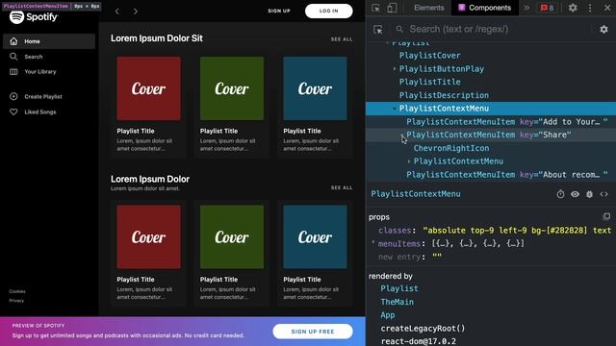The image size is (616, 346).
Task: Open the Privacy link
Action: coord(16,301)
